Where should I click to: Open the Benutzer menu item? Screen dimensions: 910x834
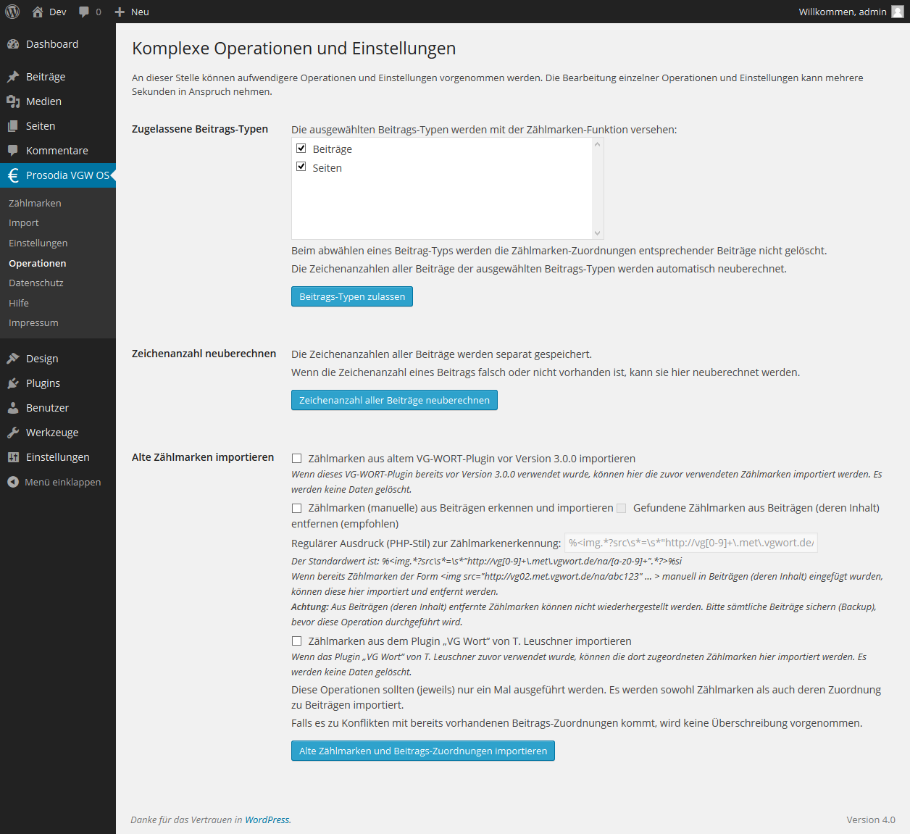[x=58, y=408]
